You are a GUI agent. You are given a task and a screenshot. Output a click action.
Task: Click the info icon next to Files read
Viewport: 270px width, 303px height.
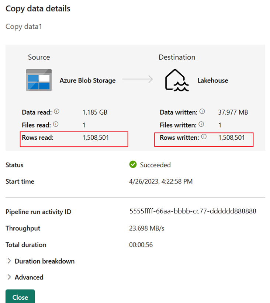click(x=56, y=124)
